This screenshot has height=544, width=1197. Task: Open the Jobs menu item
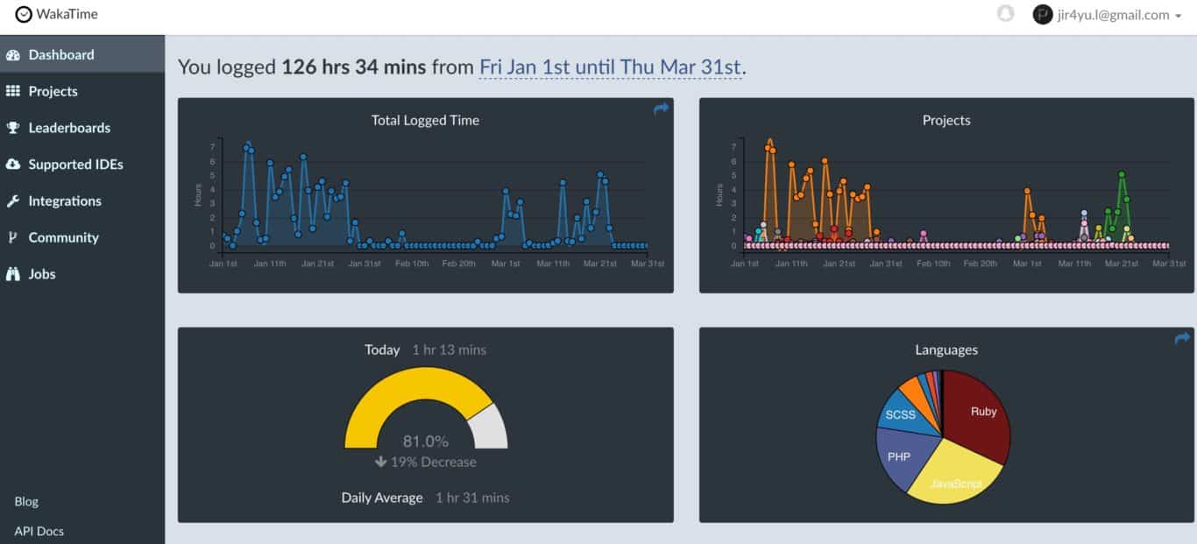click(x=82, y=274)
